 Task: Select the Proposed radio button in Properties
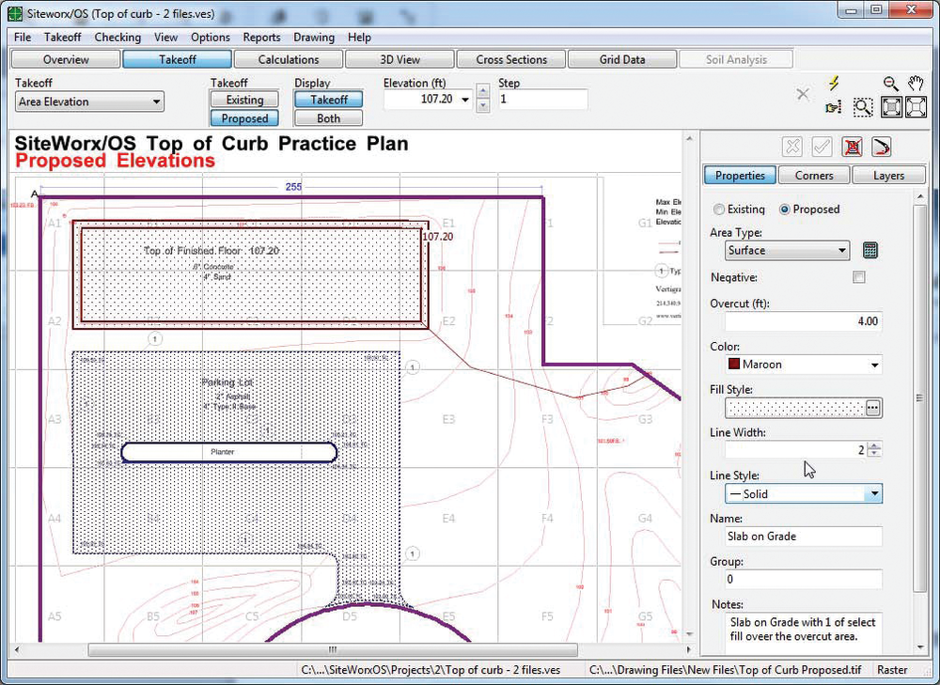pyautogui.click(x=784, y=210)
